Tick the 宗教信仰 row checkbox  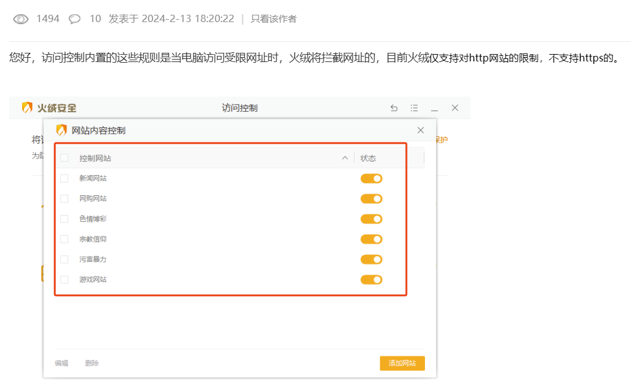(x=65, y=240)
